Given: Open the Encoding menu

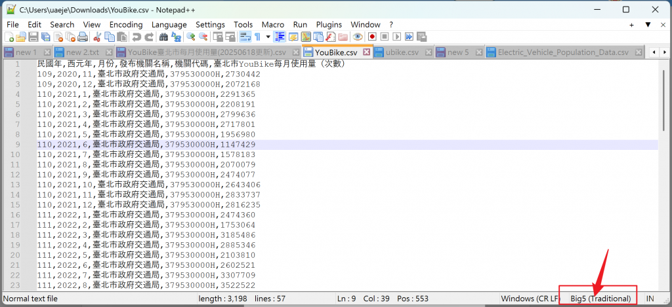Looking at the screenshot, I should coord(126,25).
